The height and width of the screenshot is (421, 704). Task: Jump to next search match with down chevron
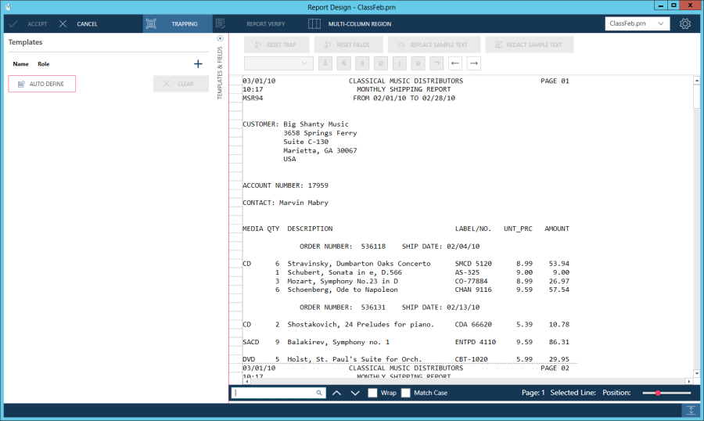(355, 393)
